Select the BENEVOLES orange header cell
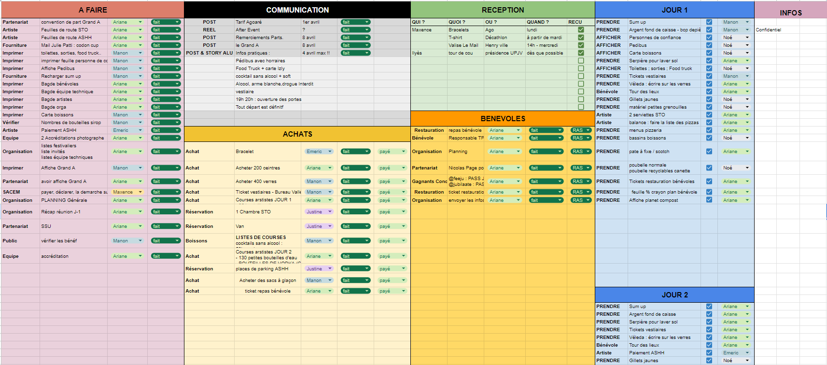Screen dimensions: 827x365 503,119
